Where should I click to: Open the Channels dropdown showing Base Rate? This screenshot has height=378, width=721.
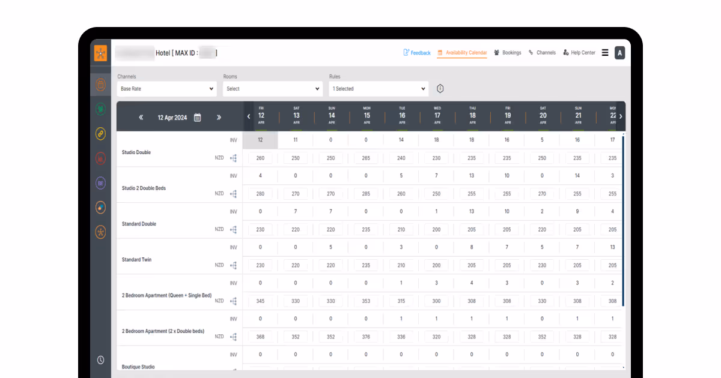166,89
